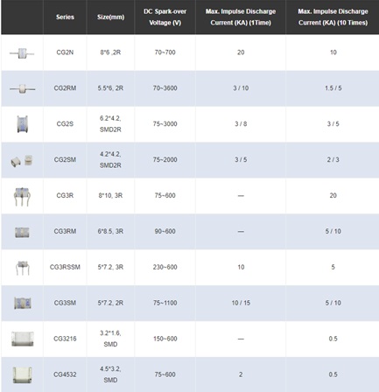Open the CG2N series link

point(65,52)
